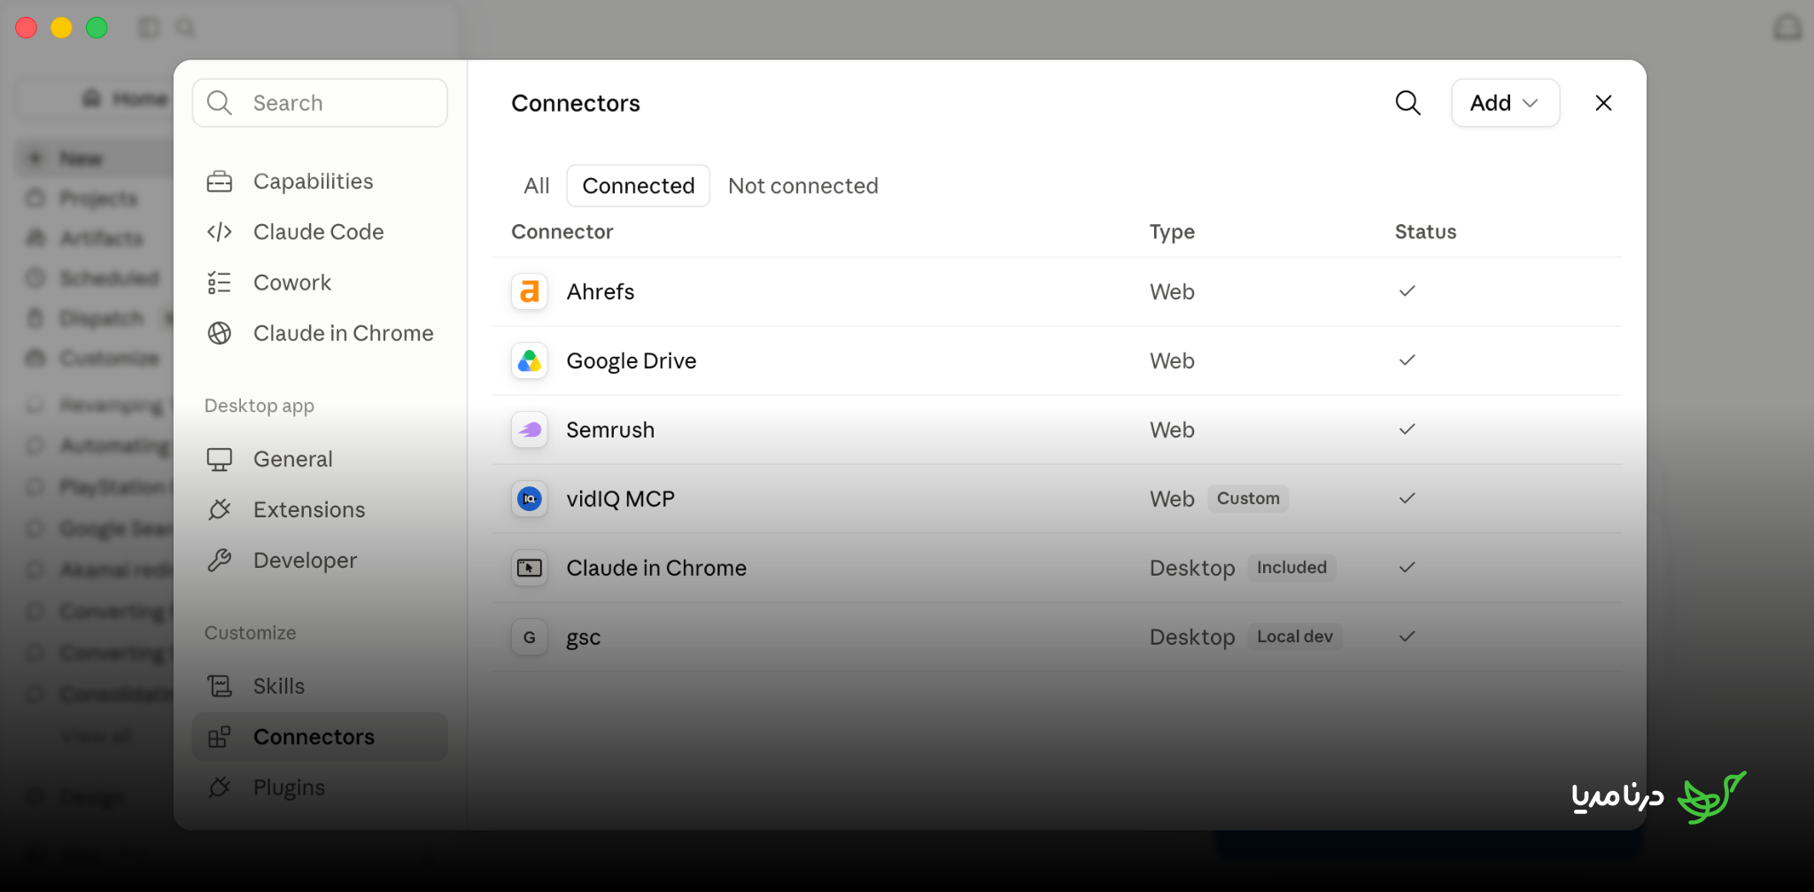
Task: Select the Connected tab
Action: [x=639, y=186]
